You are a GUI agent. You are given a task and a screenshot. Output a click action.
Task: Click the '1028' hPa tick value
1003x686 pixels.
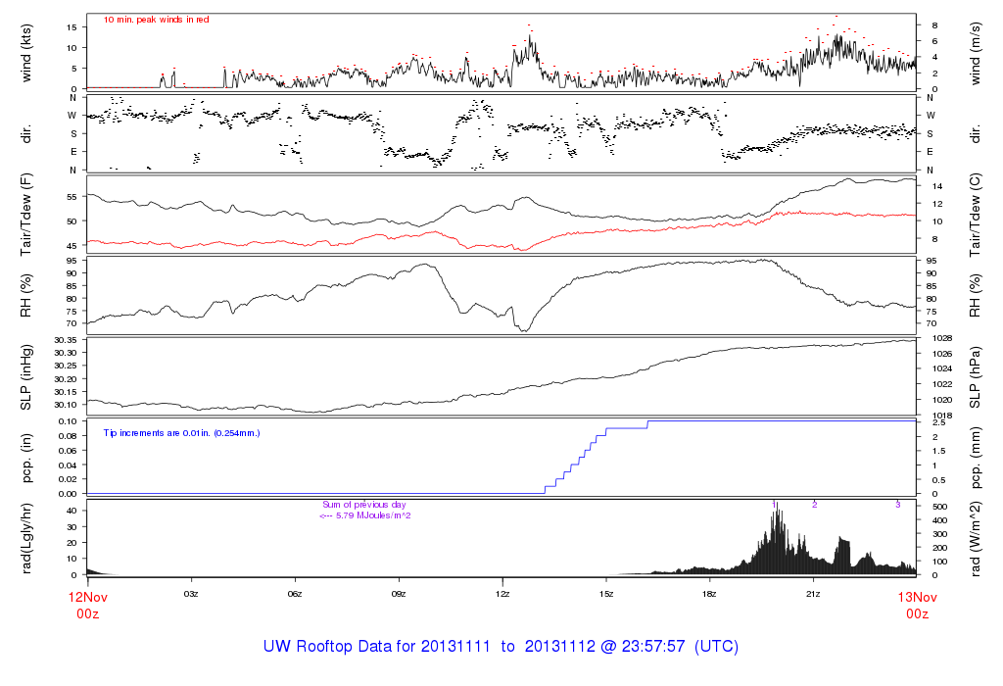pyautogui.click(x=943, y=338)
